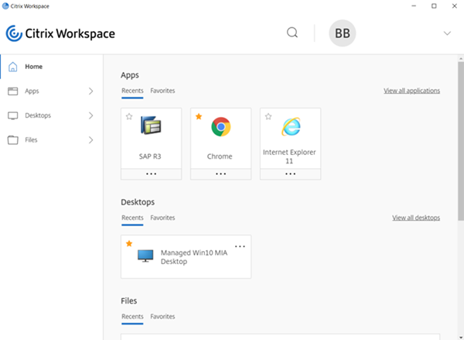Expand the Desktops sidebar chevron
This screenshot has height=340, width=464.
90,116
